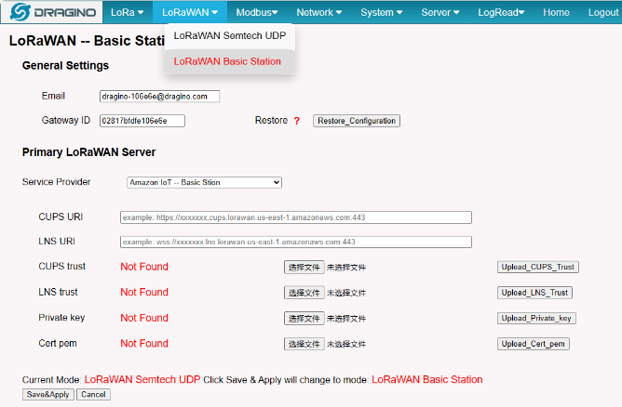Screen dimensions: 622x407
Task: Click into the CUPS URI field
Action: click(x=296, y=217)
